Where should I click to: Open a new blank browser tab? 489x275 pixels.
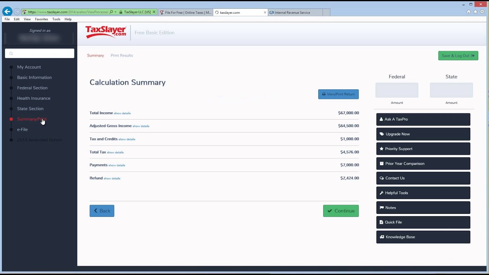point(326,12)
